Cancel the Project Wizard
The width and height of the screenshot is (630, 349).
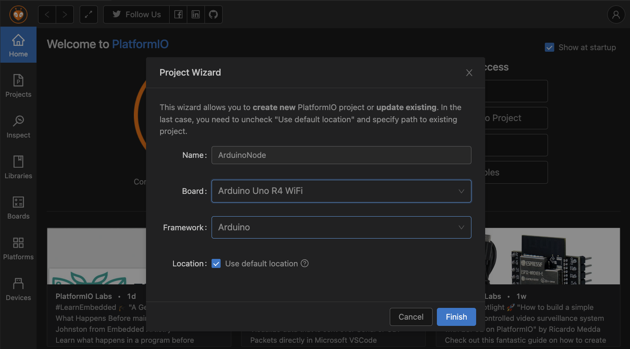click(411, 317)
